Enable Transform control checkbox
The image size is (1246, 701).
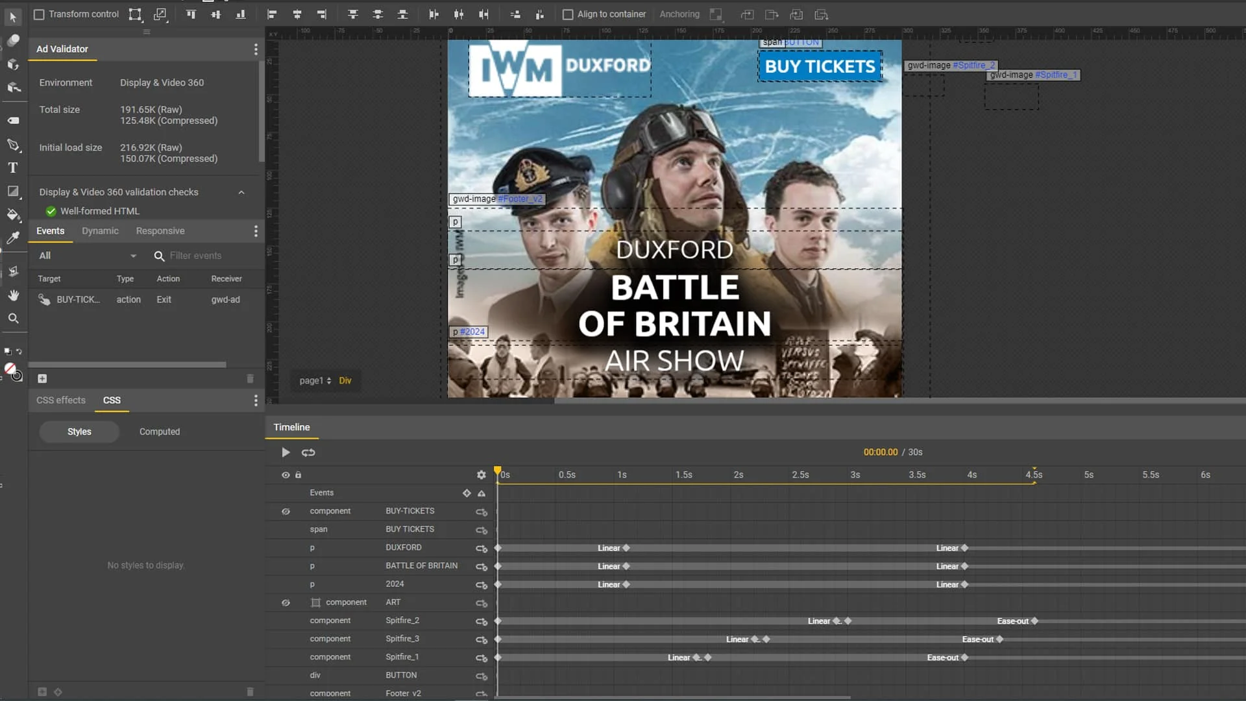[39, 14]
